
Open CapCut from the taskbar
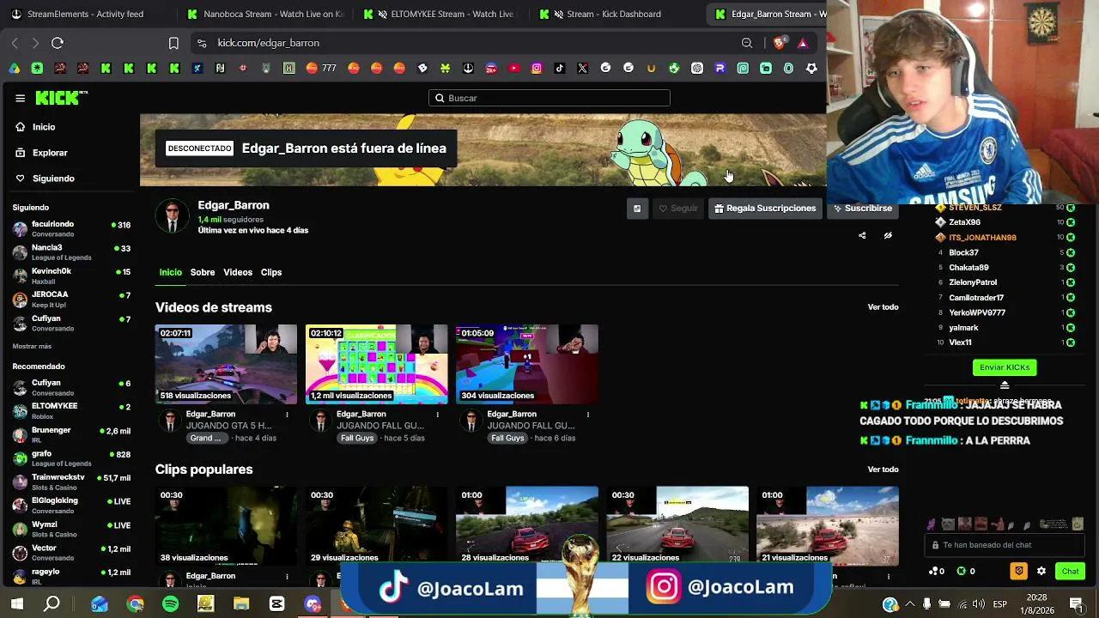coord(276,604)
